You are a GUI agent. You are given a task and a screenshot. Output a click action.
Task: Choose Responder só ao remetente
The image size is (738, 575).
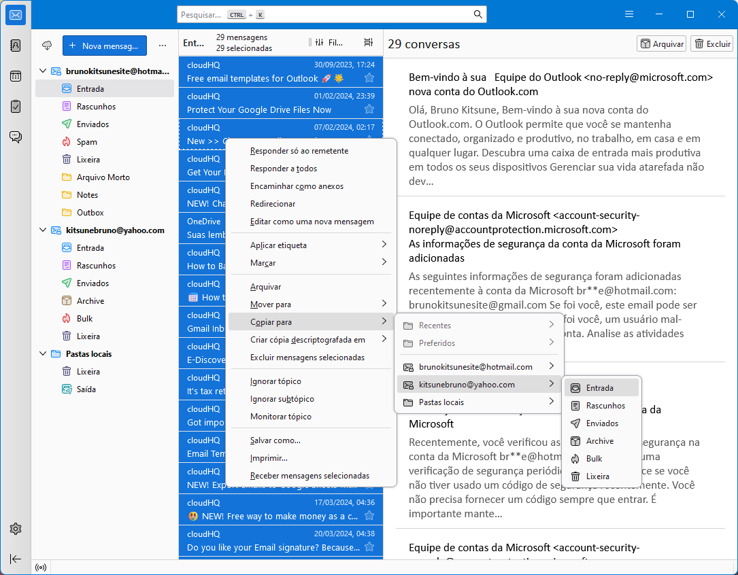[311, 151]
